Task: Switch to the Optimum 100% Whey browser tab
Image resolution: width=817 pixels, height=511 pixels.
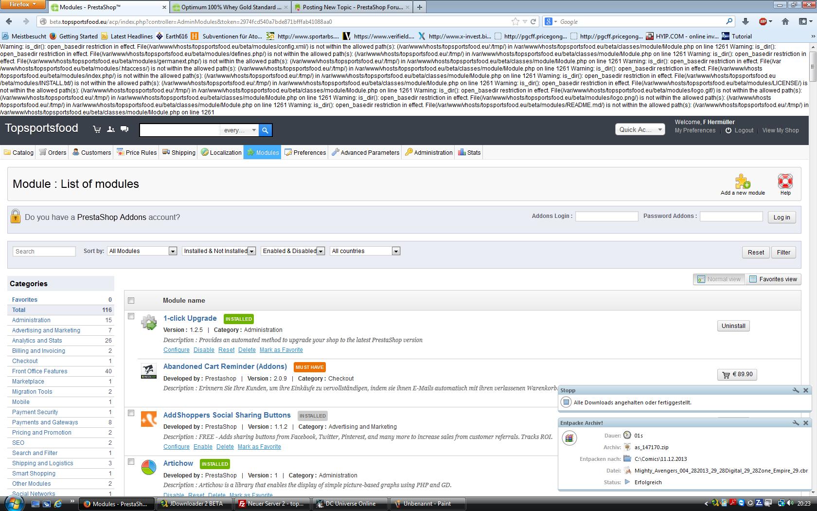Action: [x=230, y=7]
